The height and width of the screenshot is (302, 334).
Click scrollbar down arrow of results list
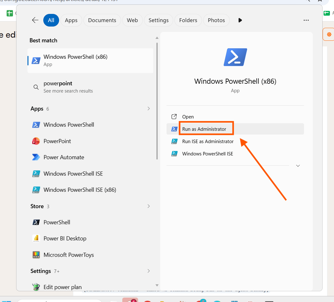click(157, 285)
